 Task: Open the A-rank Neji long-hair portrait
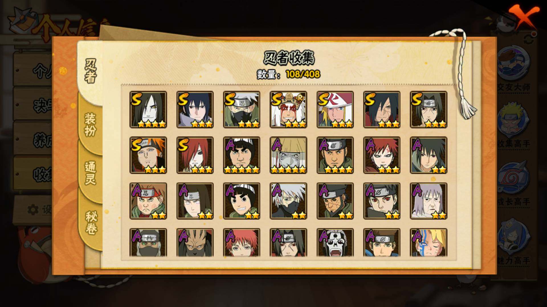pos(195,201)
